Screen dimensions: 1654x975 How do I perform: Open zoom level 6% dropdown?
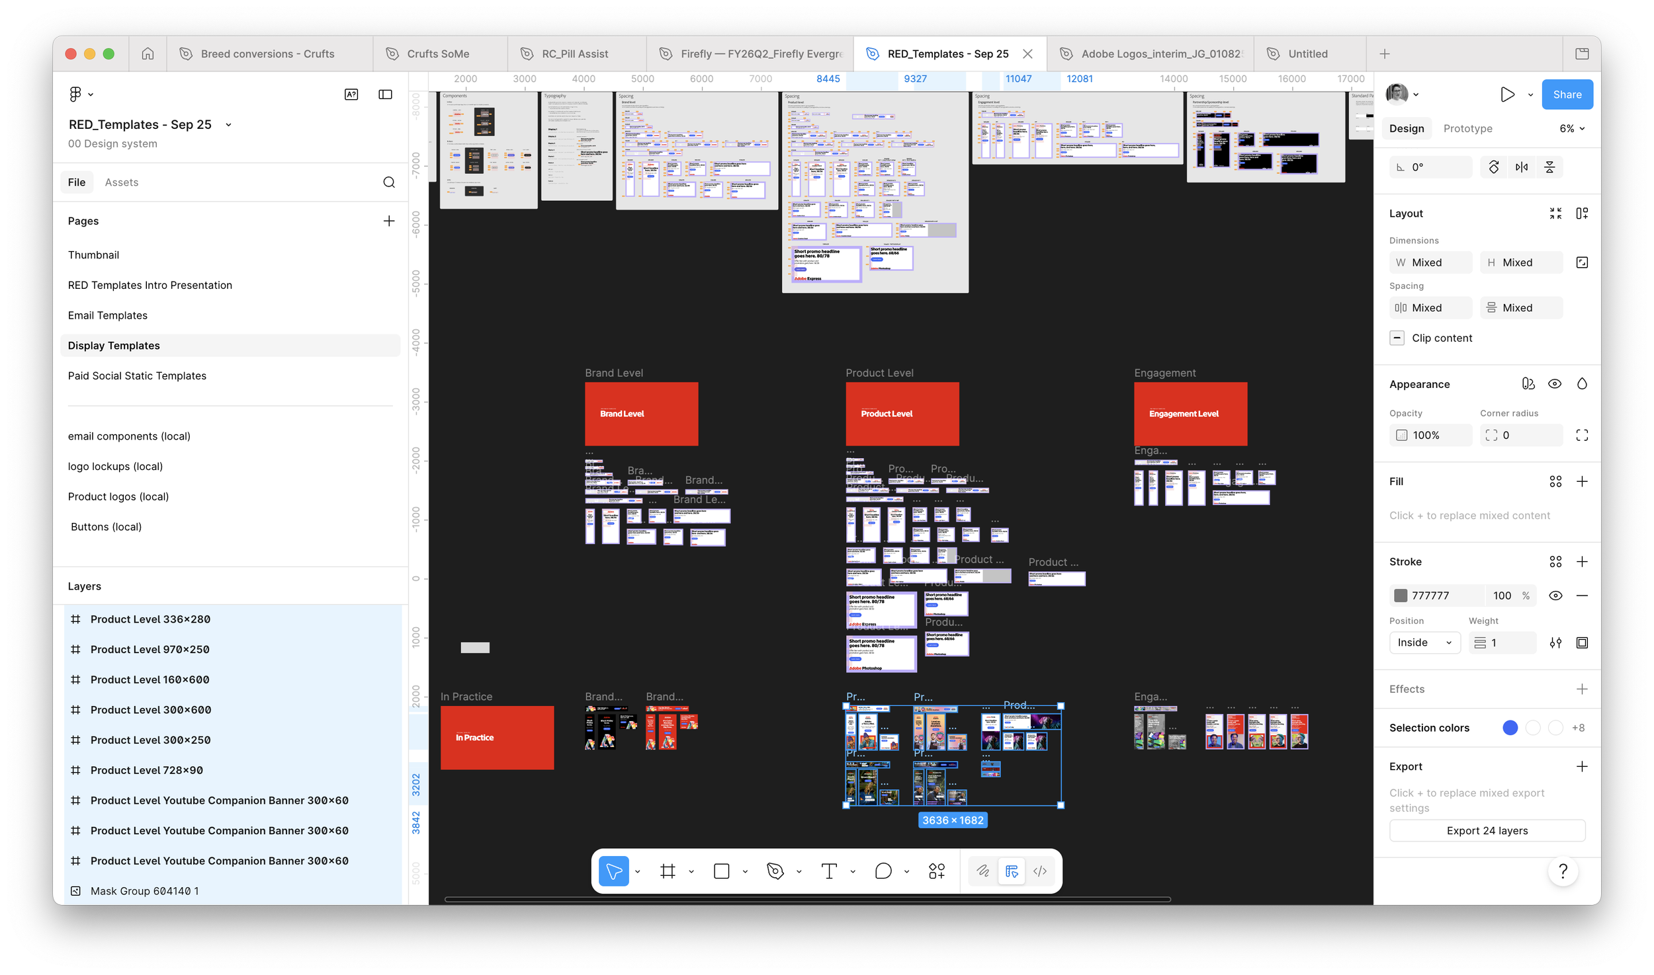(x=1572, y=128)
